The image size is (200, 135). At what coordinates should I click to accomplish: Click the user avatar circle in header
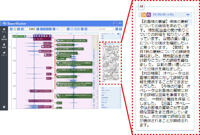pyautogui.click(x=115, y=23)
